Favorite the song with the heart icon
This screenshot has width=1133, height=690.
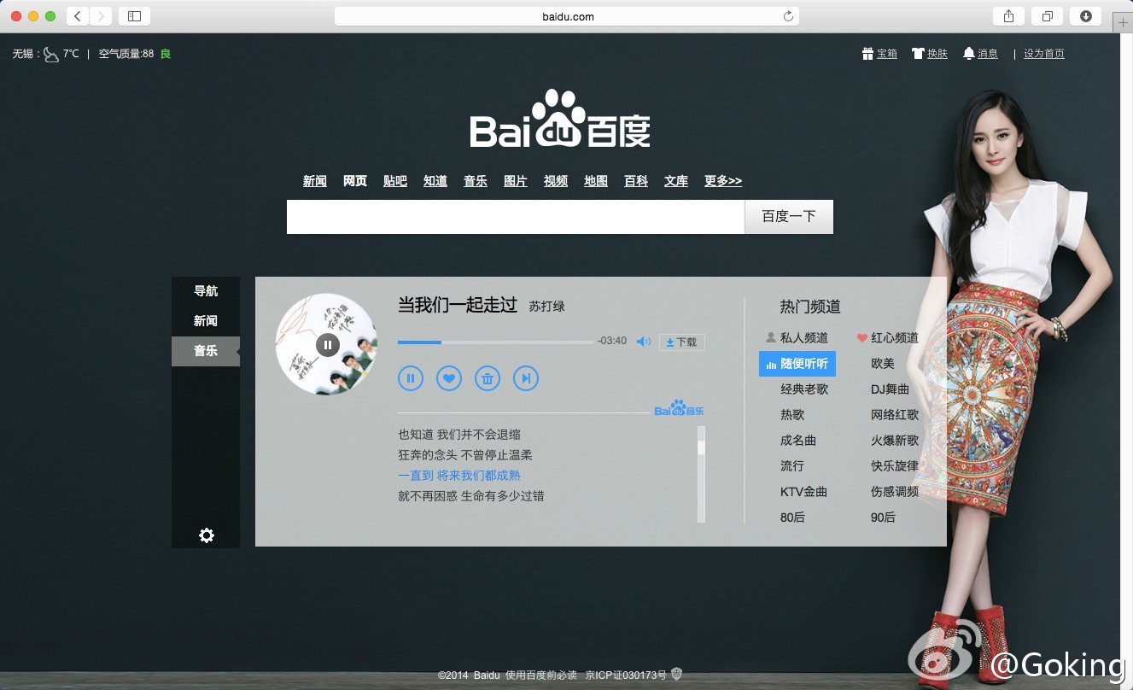point(449,378)
